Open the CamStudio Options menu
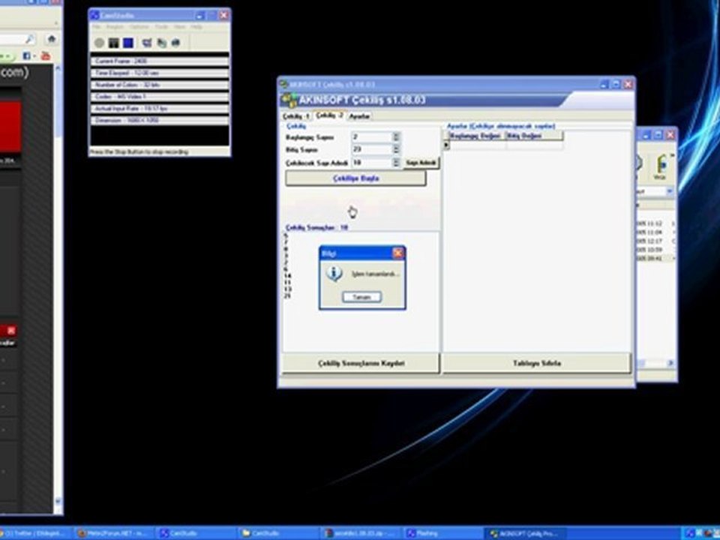The image size is (720, 540). coord(139,27)
